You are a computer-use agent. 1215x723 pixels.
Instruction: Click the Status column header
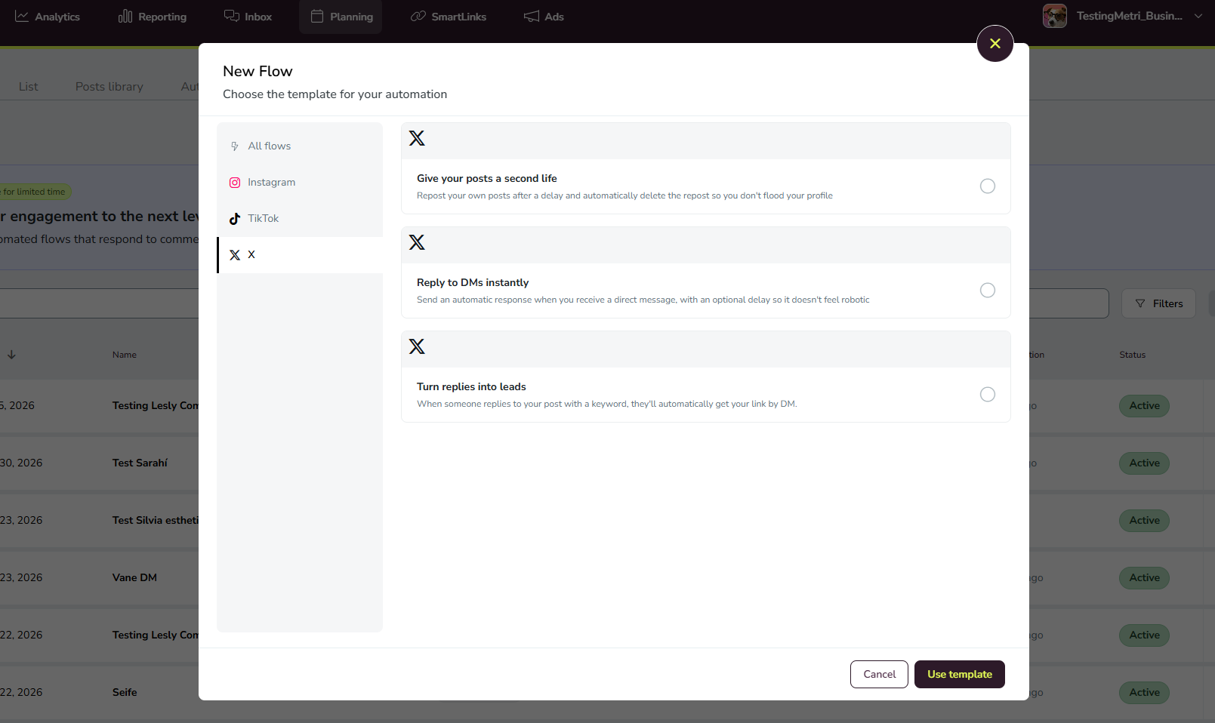point(1132,355)
